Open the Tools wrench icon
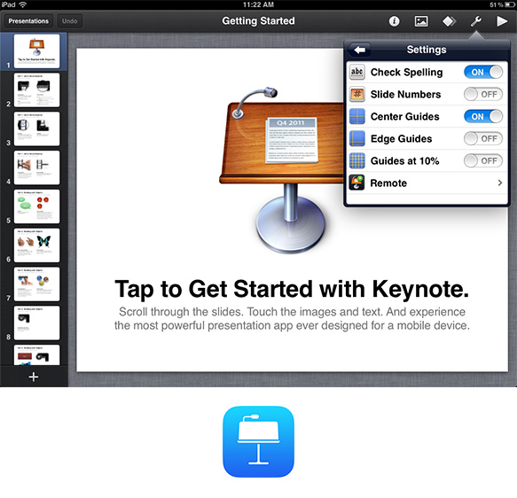Viewport: 517px width, 498px height. (476, 21)
